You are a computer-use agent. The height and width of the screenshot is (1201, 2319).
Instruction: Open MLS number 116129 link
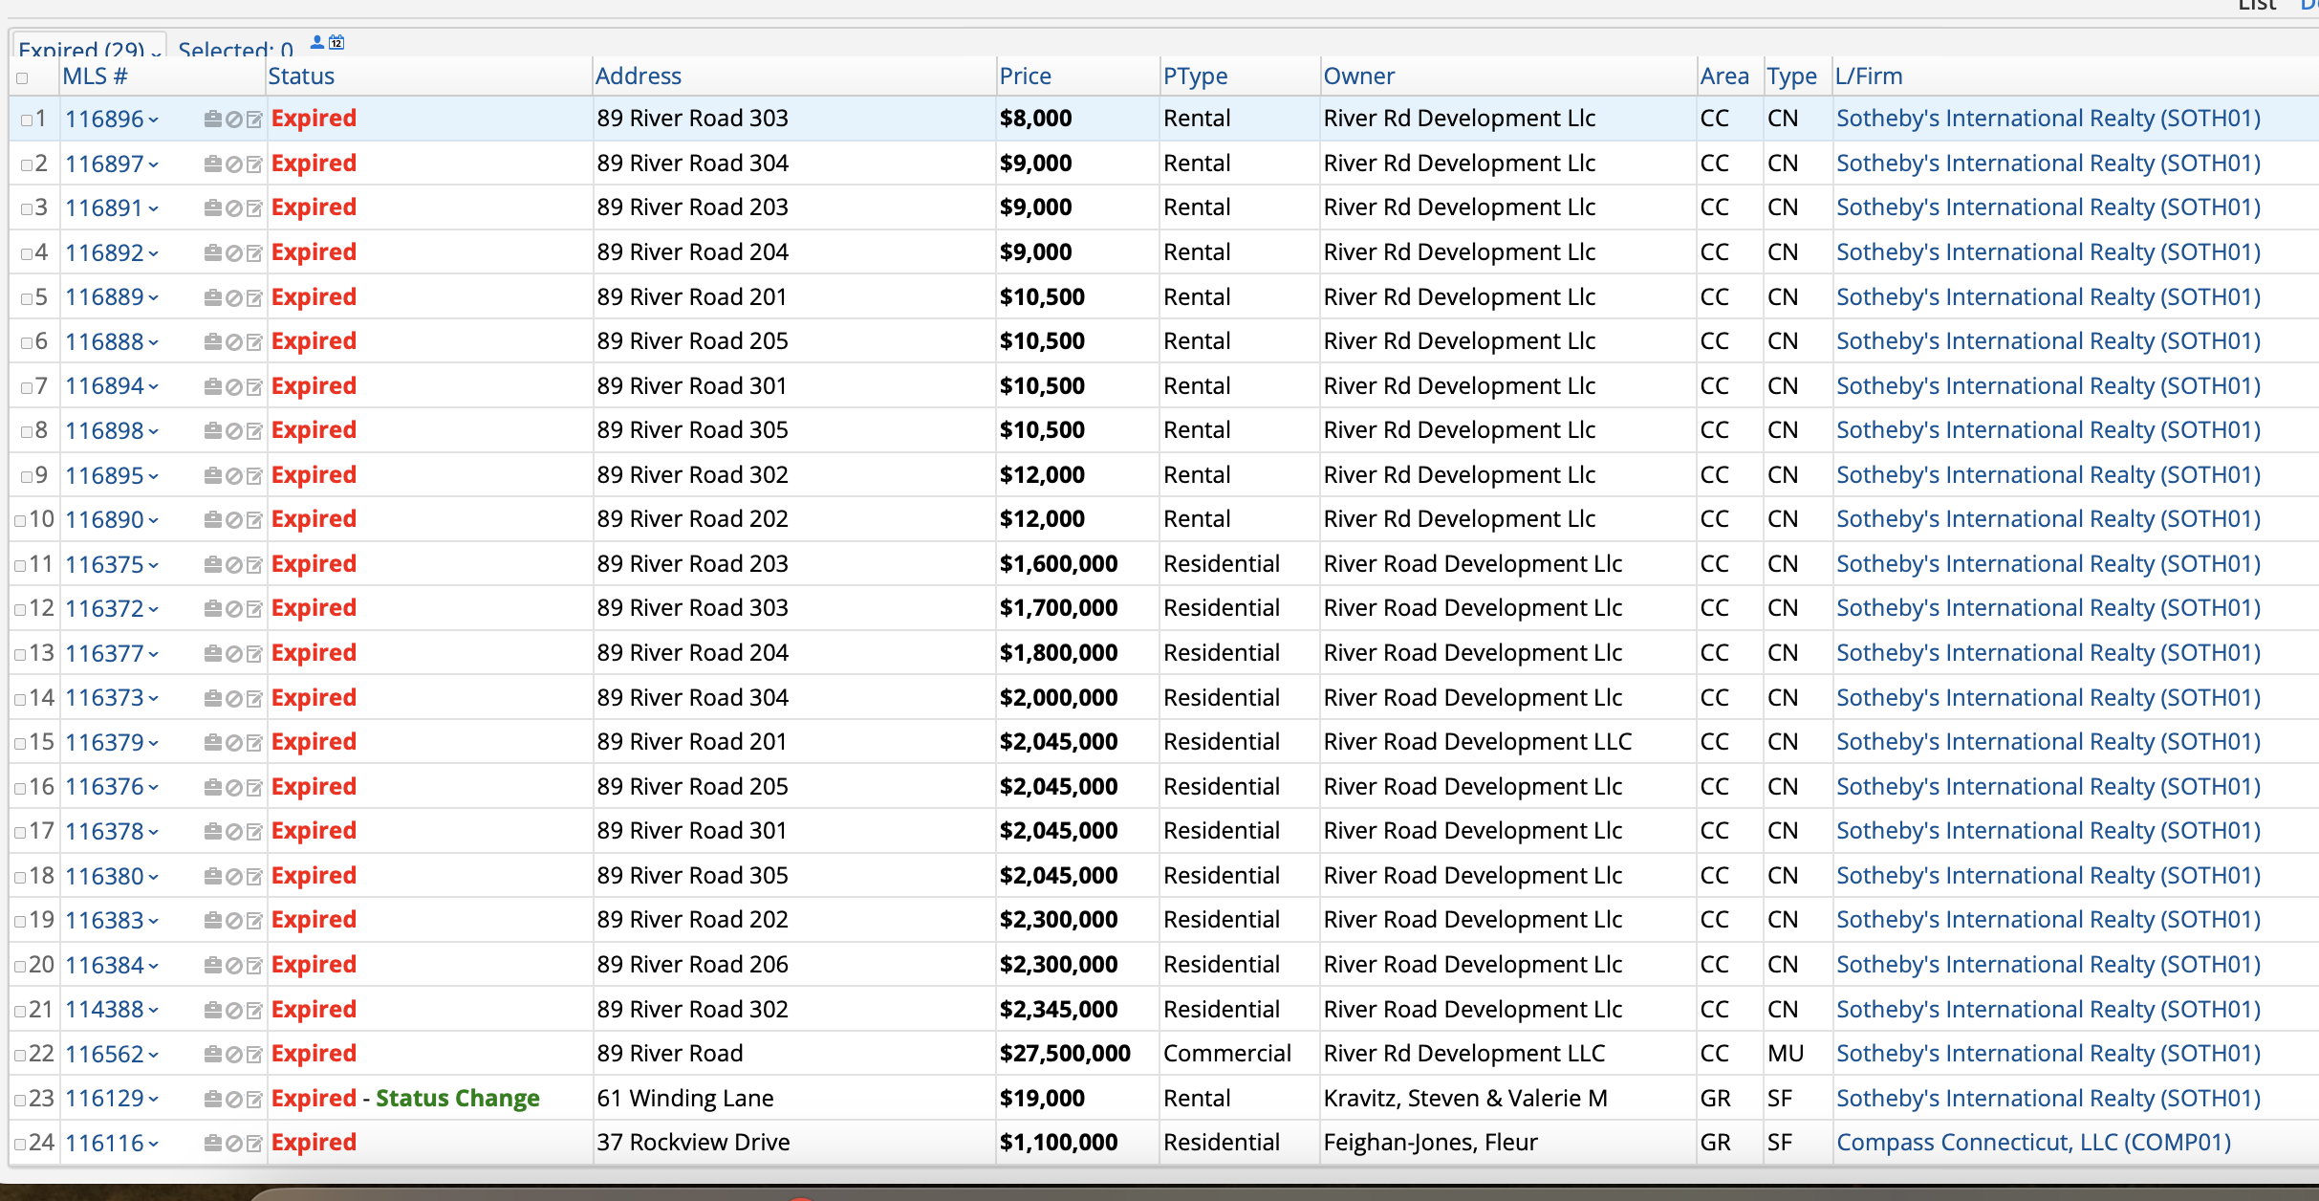(x=104, y=1099)
